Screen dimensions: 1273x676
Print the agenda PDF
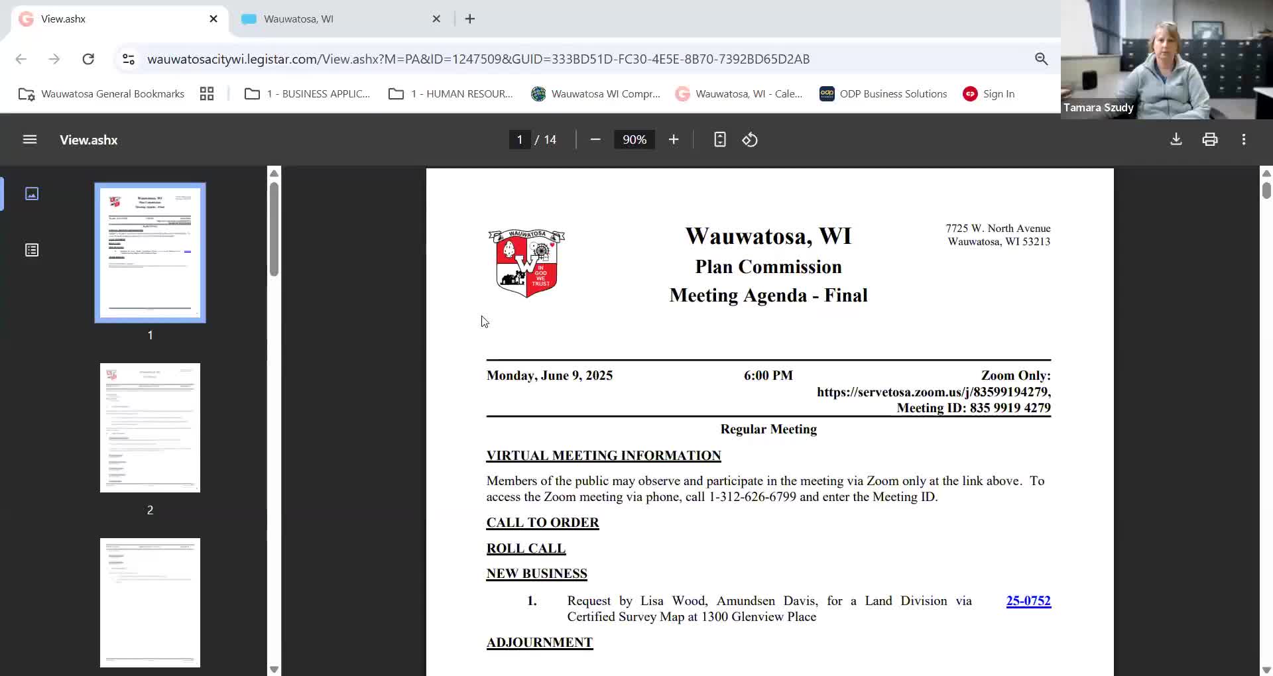1209,139
